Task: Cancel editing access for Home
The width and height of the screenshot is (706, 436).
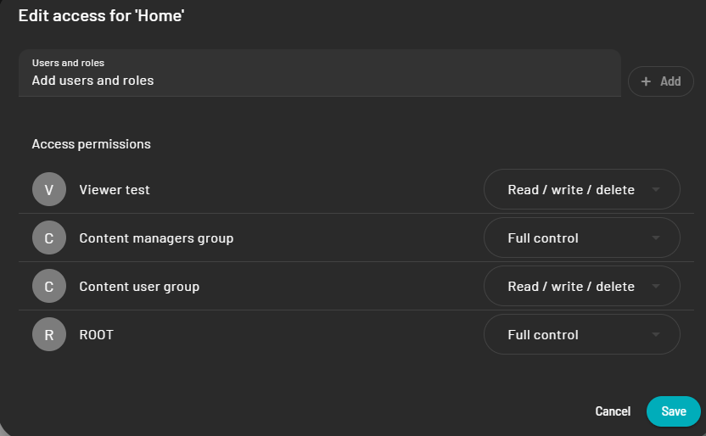Action: coord(613,411)
